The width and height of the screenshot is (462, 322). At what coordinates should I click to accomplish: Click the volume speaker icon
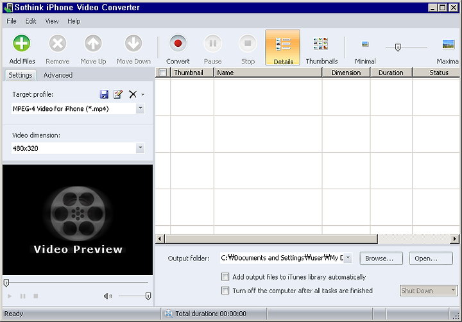(x=108, y=296)
